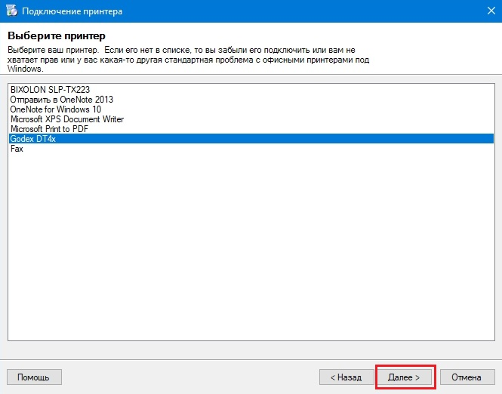The width and height of the screenshot is (502, 394).
Task: Click the printer wizard icon in title bar
Action: [12, 11]
